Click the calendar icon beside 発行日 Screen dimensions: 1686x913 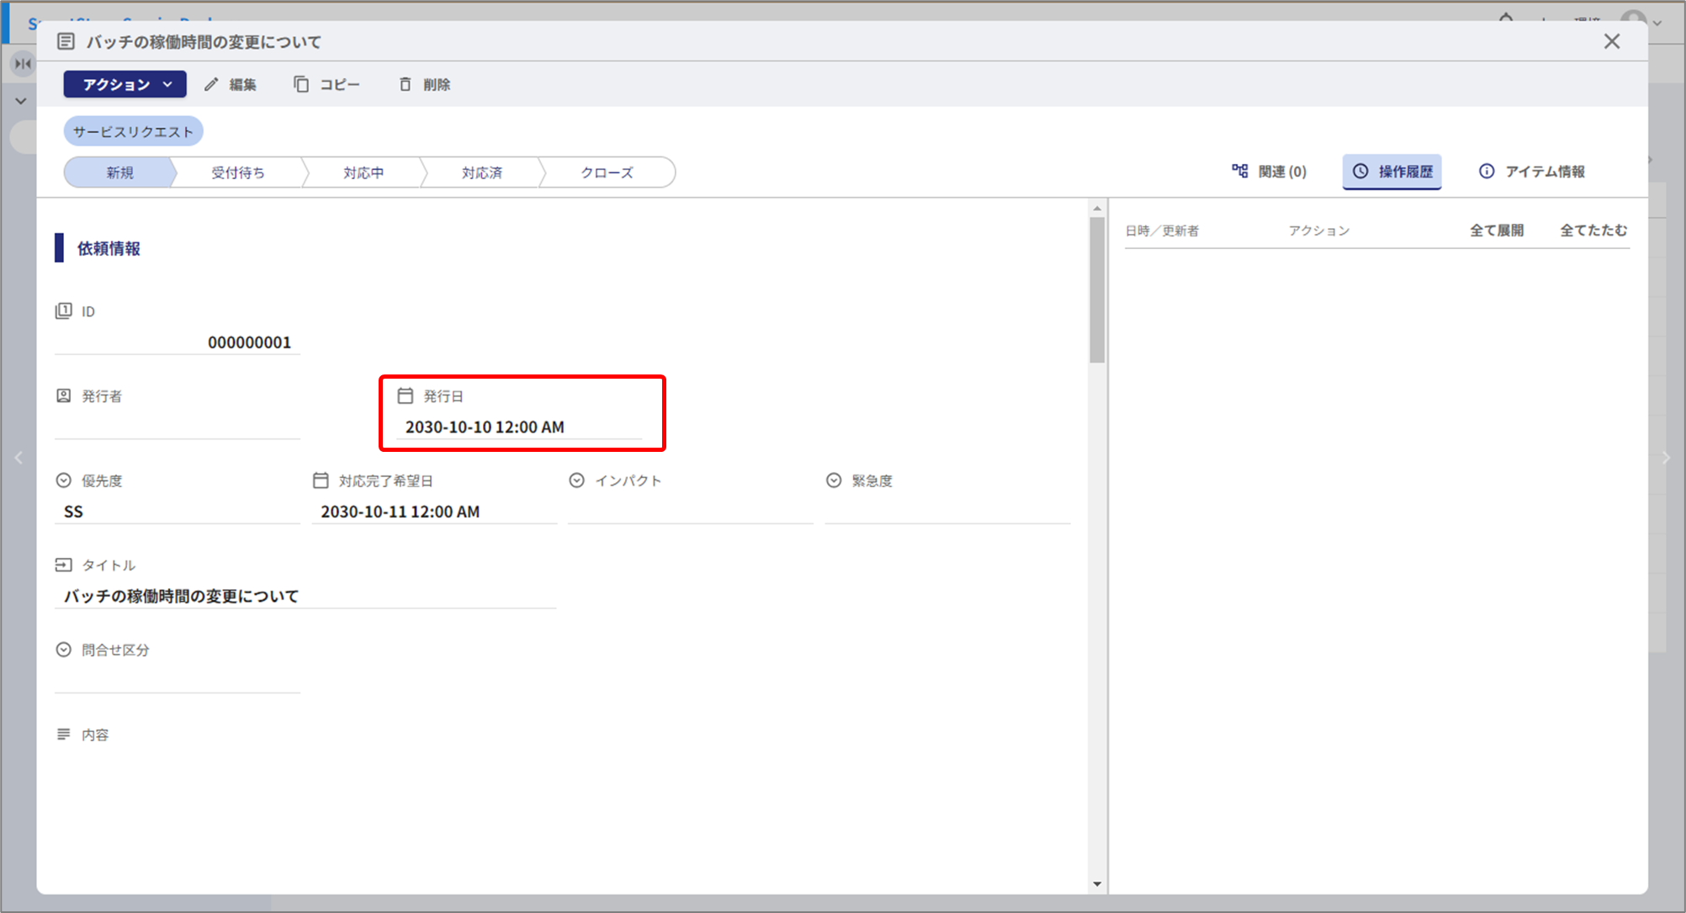point(406,395)
